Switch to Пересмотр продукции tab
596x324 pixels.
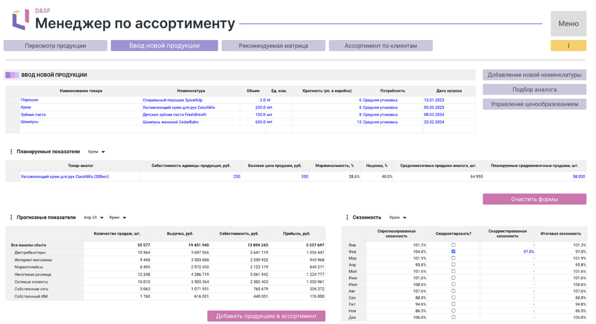tap(55, 46)
